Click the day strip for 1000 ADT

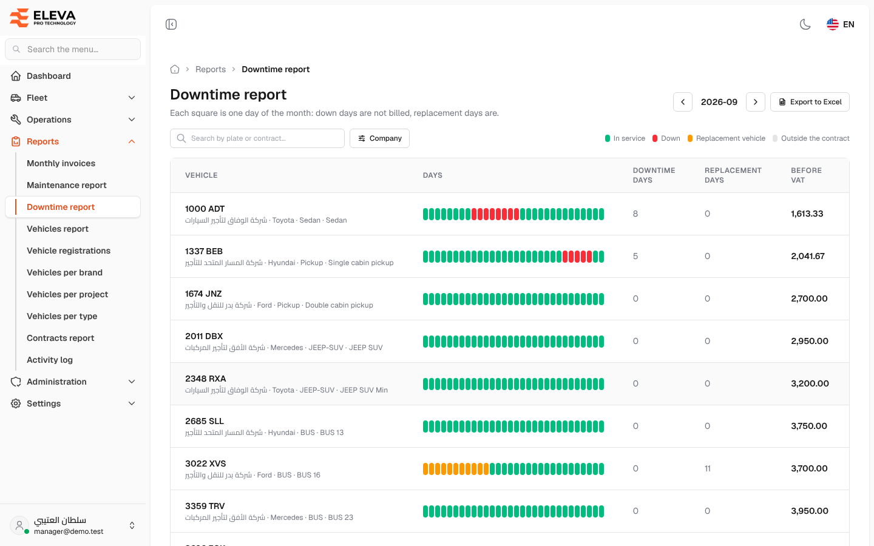513,214
